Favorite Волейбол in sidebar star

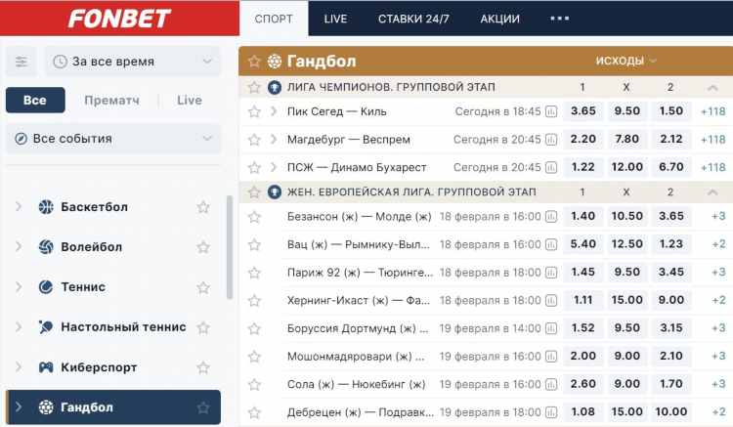coord(203,247)
